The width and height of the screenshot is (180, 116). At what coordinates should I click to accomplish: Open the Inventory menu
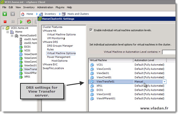(x=29, y=7)
